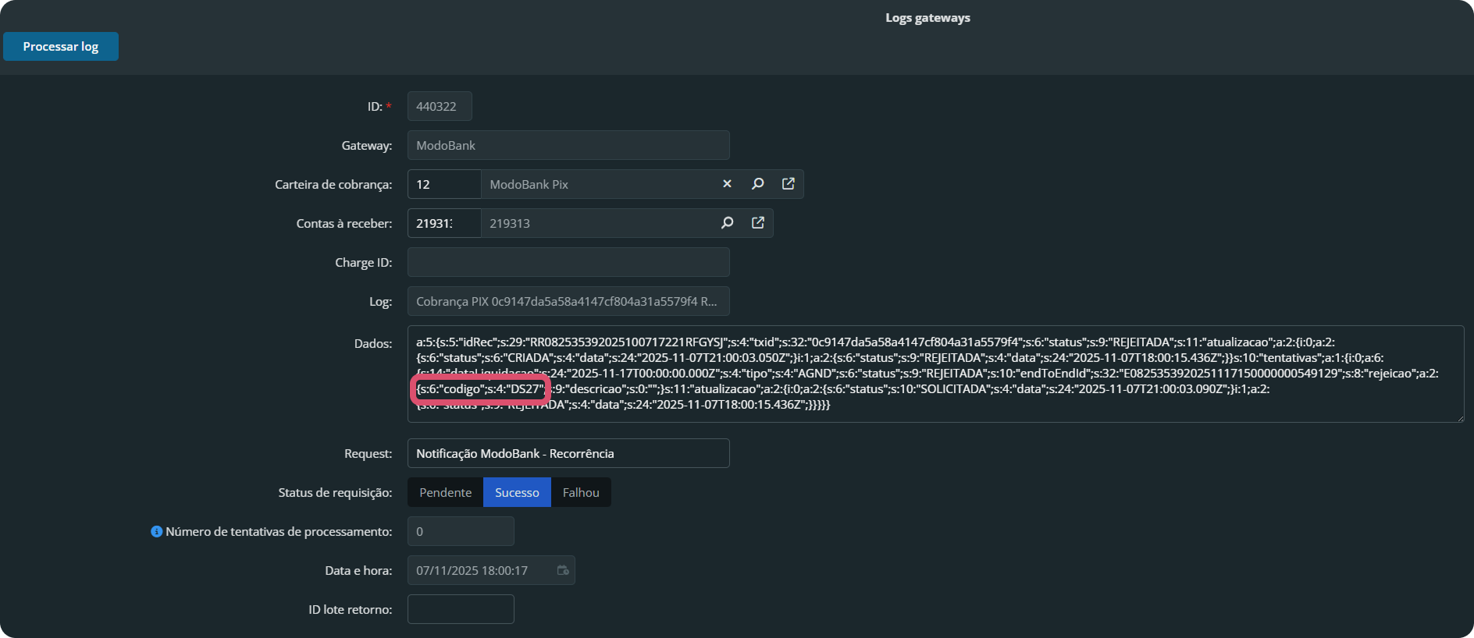Open Carteira de cobrança record in new window

click(788, 184)
